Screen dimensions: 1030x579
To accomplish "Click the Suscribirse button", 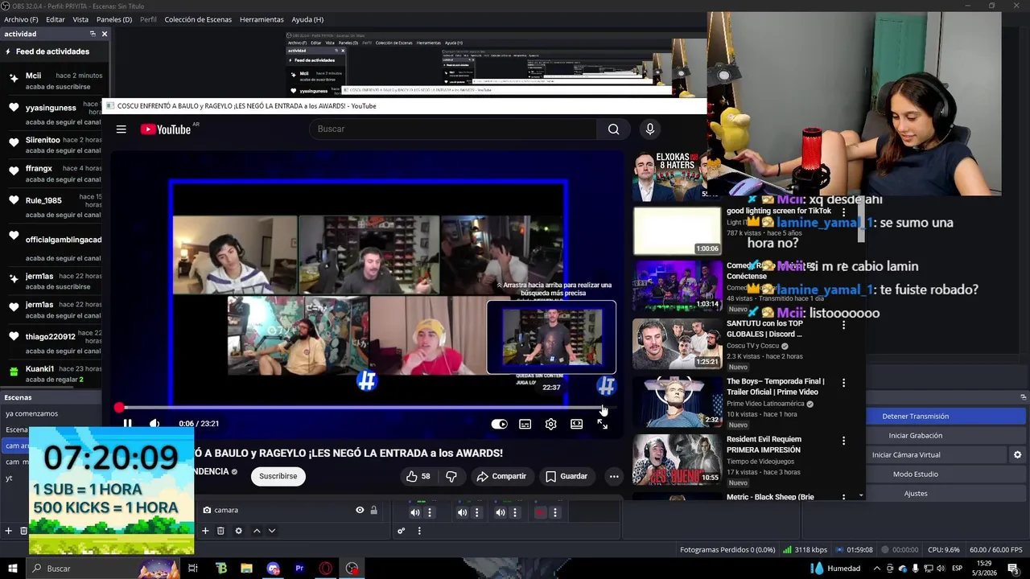I will pyautogui.click(x=278, y=476).
